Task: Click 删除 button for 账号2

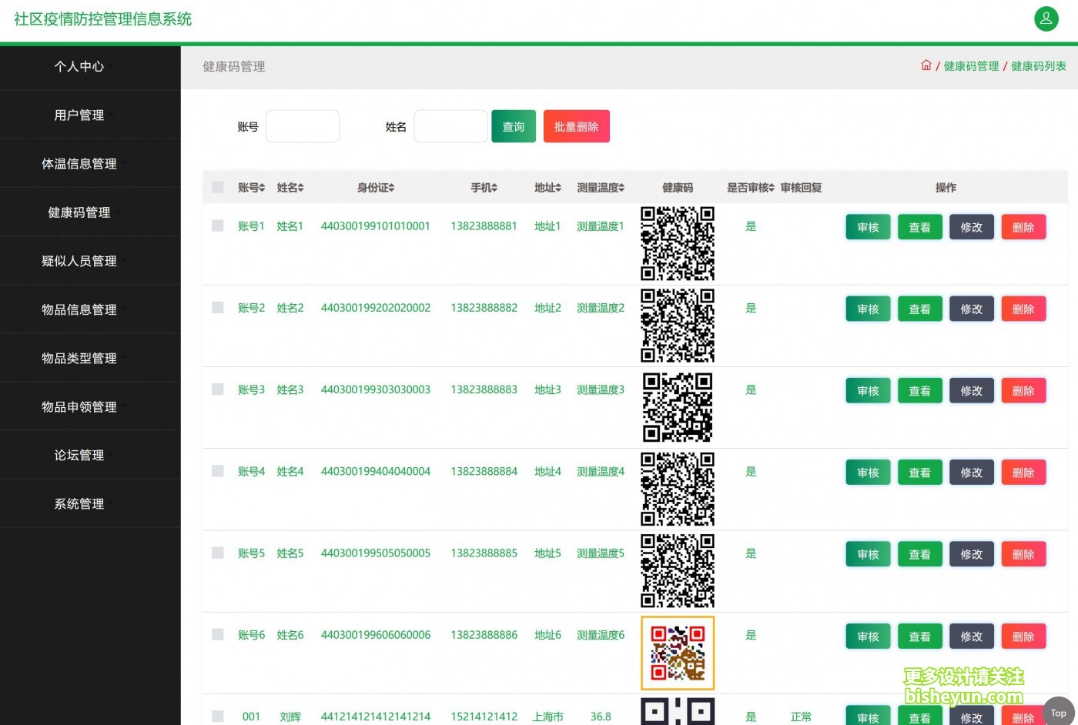Action: pyautogui.click(x=1023, y=309)
